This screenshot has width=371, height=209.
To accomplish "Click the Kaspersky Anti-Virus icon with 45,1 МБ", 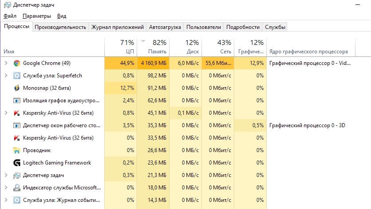I will pos(17,113).
